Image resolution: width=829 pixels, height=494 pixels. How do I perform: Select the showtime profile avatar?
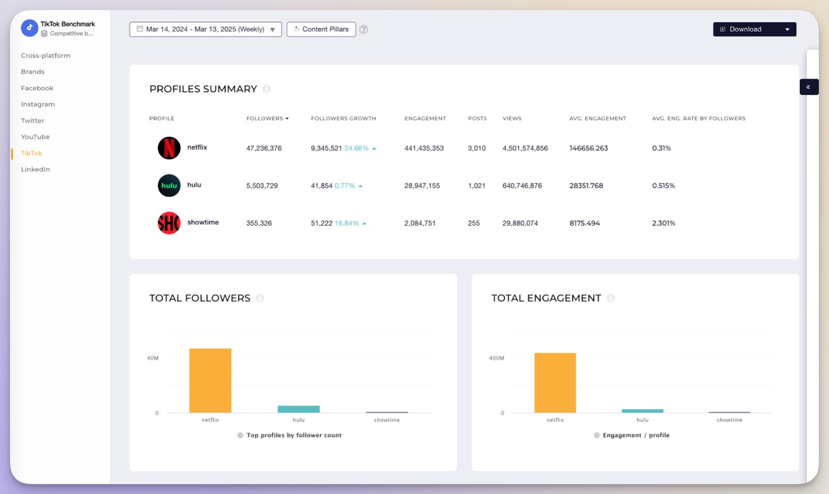tap(168, 223)
